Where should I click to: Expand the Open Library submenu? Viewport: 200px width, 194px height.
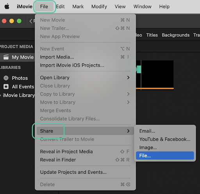tap(85, 78)
